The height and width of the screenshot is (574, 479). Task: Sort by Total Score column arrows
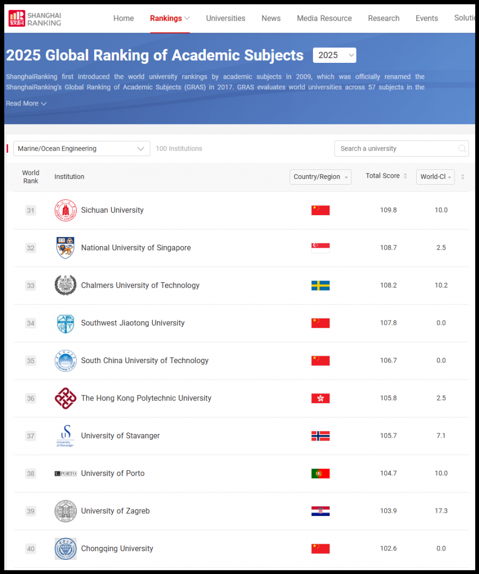coord(405,176)
